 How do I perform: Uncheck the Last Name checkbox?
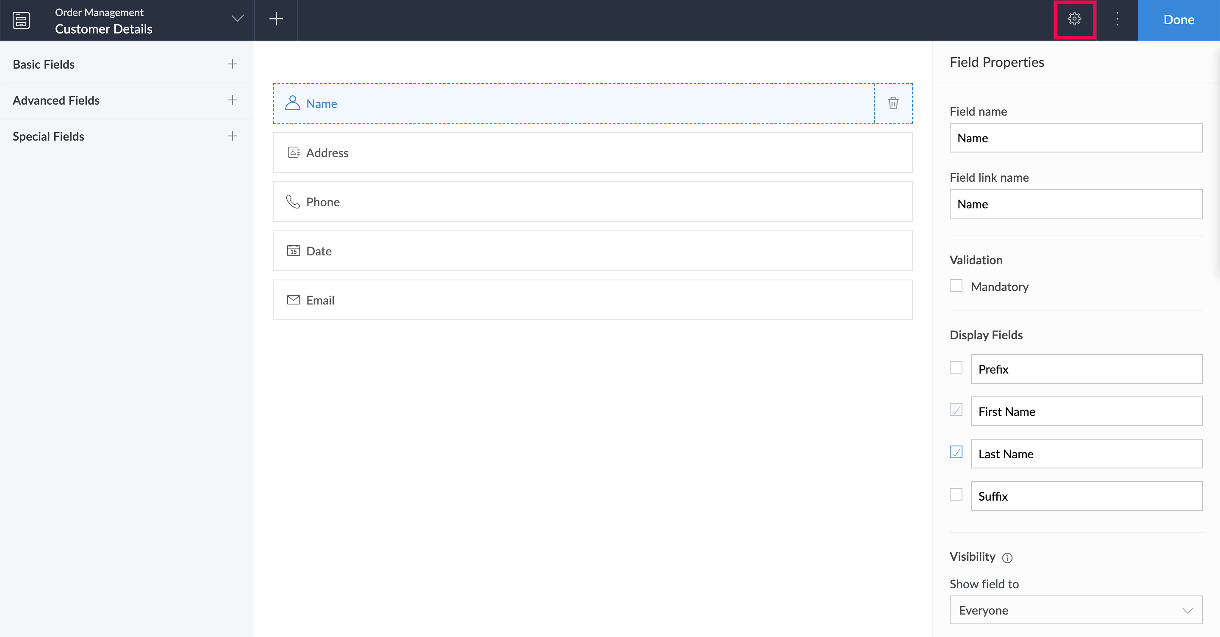pos(956,452)
